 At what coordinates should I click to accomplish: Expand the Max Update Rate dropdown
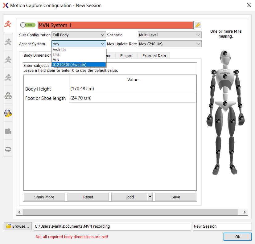[169, 44]
